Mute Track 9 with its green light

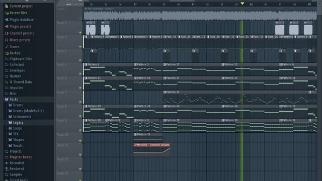tap(80, 130)
